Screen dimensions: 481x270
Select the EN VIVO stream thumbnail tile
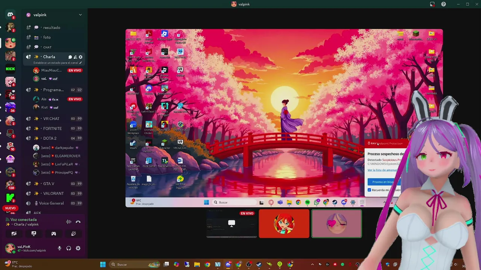point(231,223)
